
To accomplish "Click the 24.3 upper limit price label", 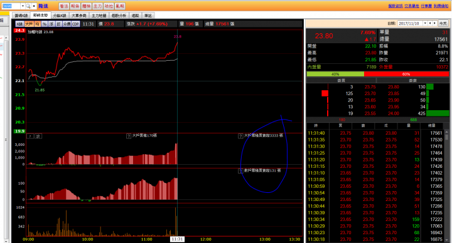I will point(19,31).
